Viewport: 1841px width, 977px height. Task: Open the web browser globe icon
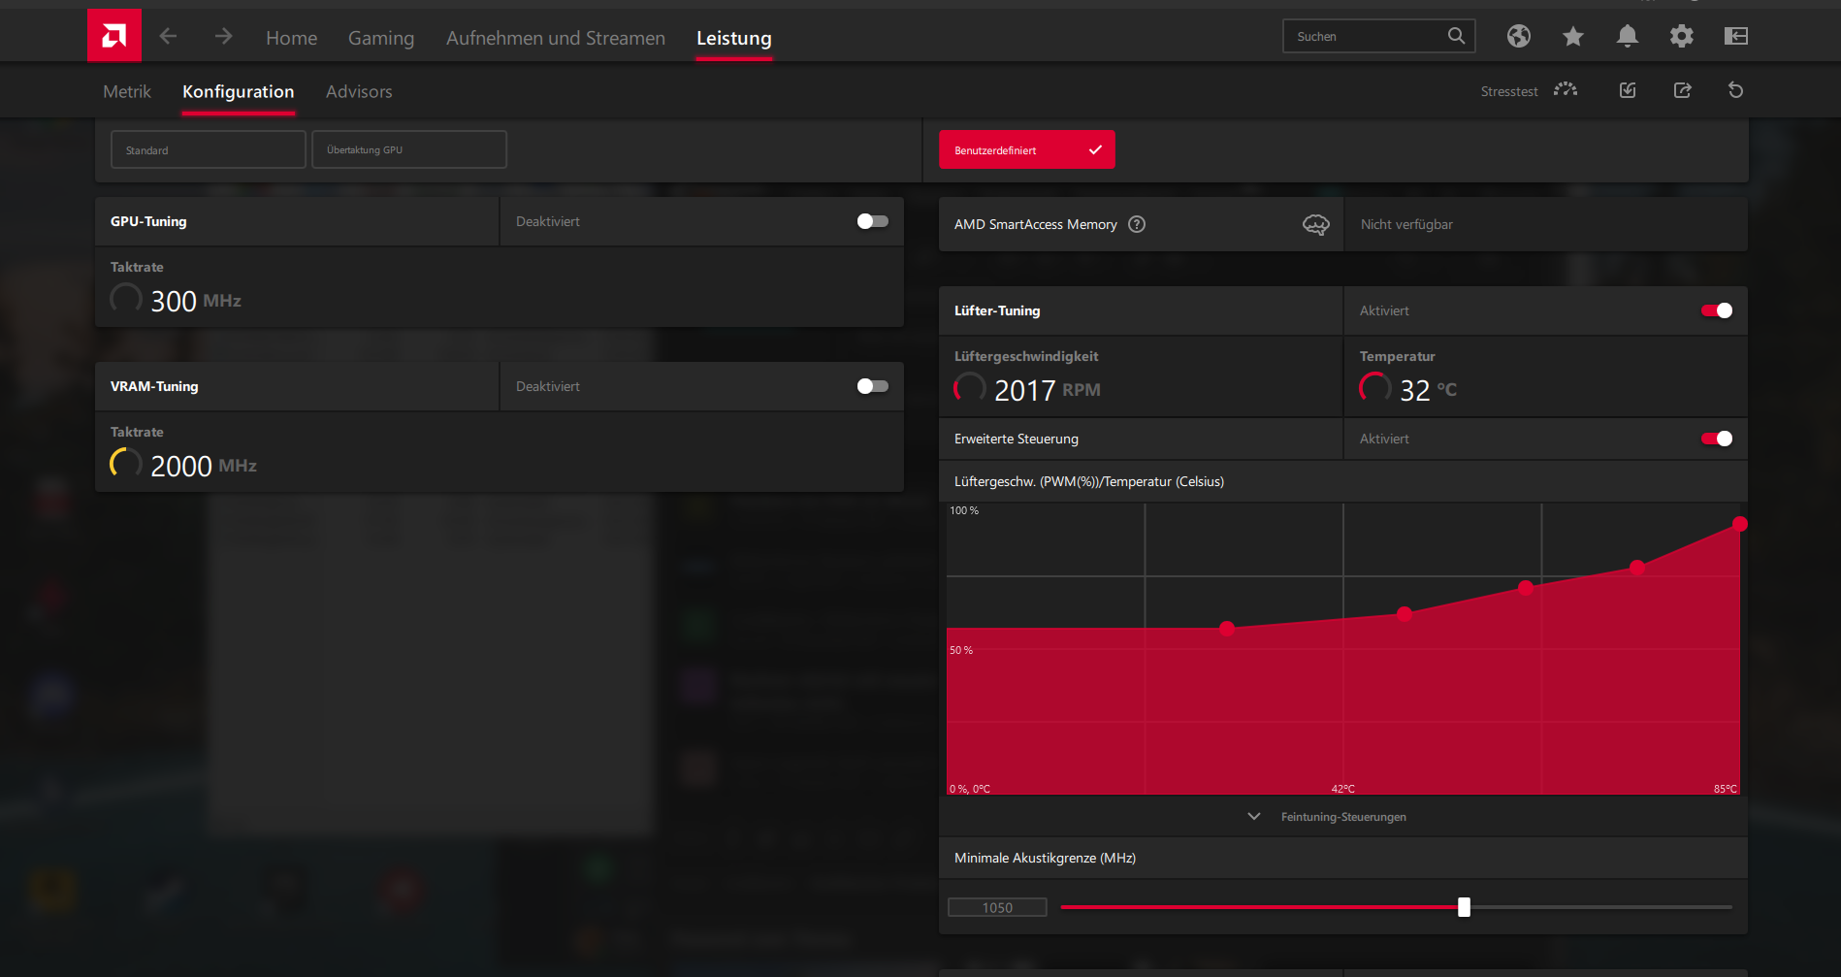tap(1519, 36)
